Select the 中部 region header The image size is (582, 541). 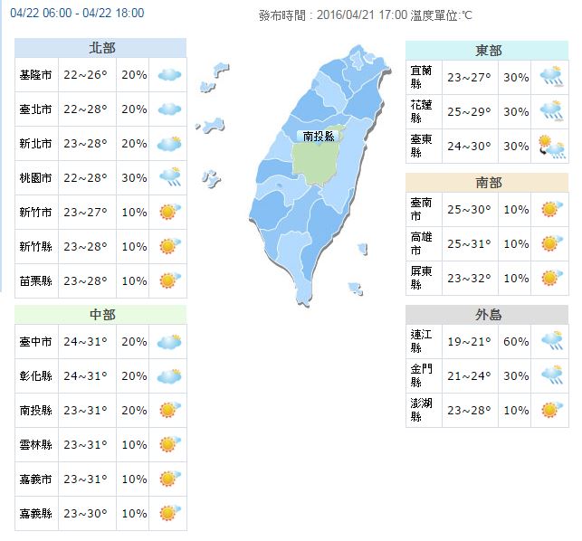click(x=100, y=315)
